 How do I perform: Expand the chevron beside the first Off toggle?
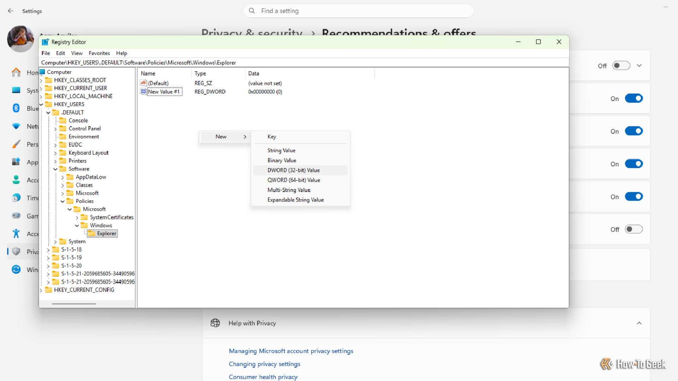pyautogui.click(x=639, y=66)
